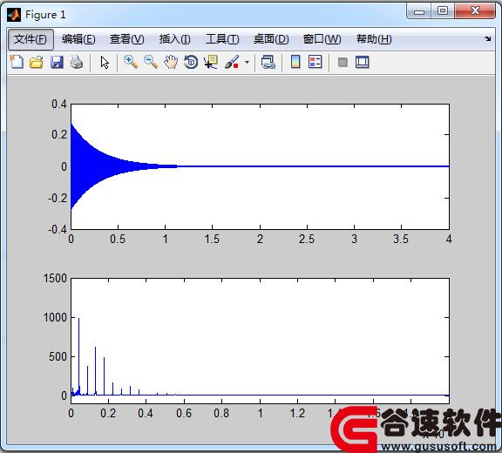Open the 文件(F) menu
502x453 pixels.
click(31, 39)
